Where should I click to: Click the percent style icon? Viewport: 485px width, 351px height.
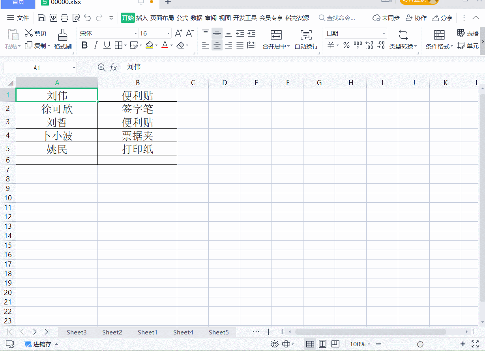346,46
